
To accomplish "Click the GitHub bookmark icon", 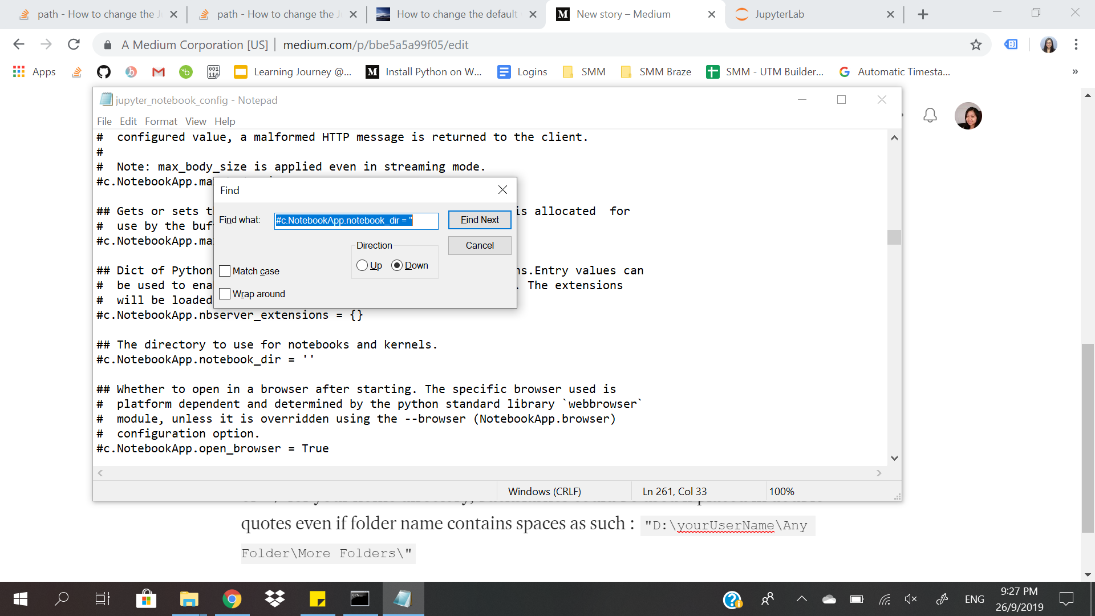I will [103, 72].
